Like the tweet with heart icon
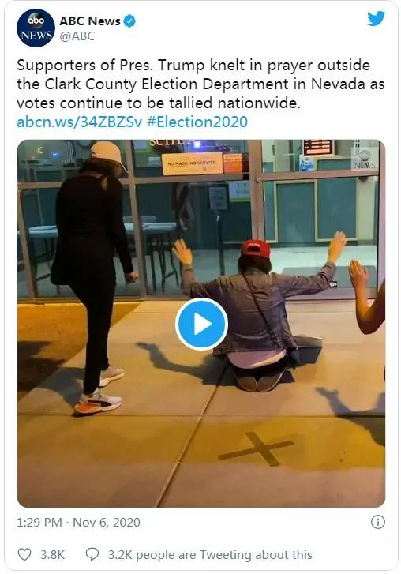Image resolution: width=401 pixels, height=574 pixels. coord(24,554)
